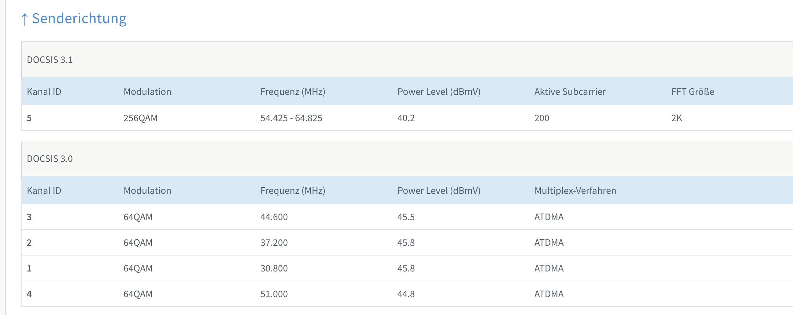This screenshot has width=793, height=315.
Task: Click the 256QAM modulation cell
Action: 140,118
